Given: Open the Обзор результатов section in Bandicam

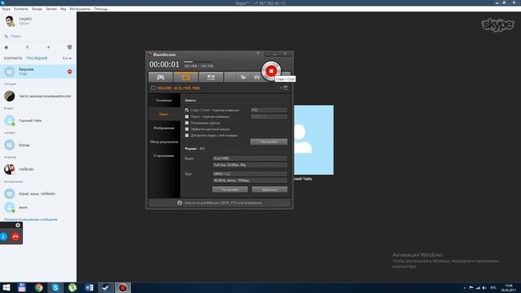Looking at the screenshot, I should [x=164, y=142].
